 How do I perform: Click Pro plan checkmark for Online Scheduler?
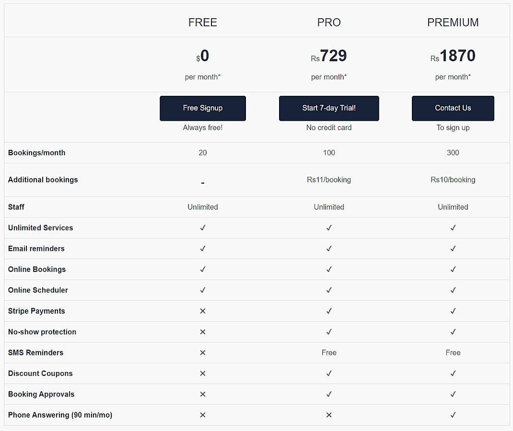pos(329,290)
